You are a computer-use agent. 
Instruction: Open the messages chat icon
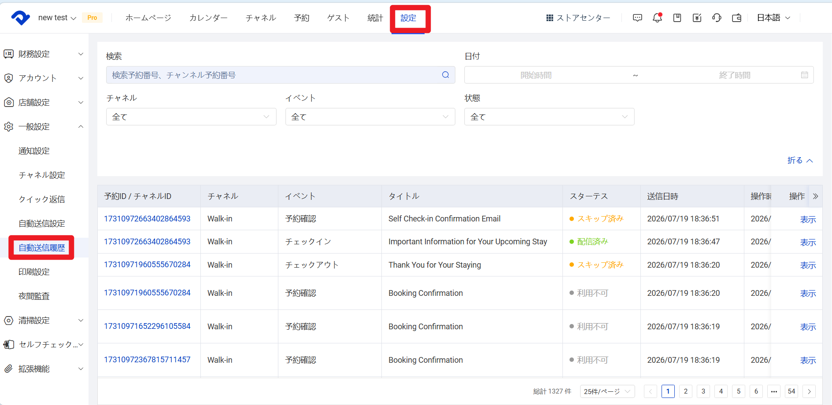click(637, 18)
